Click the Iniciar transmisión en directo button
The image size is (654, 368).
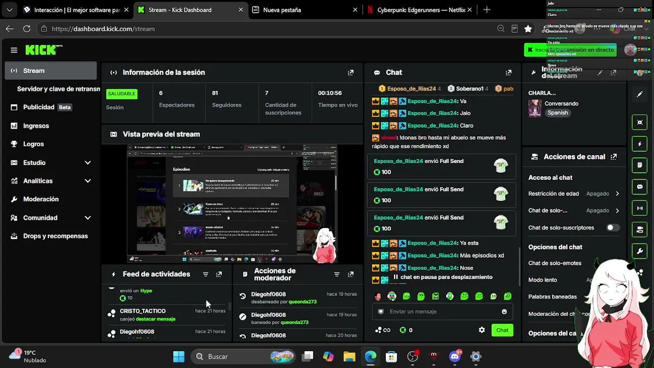click(x=570, y=50)
